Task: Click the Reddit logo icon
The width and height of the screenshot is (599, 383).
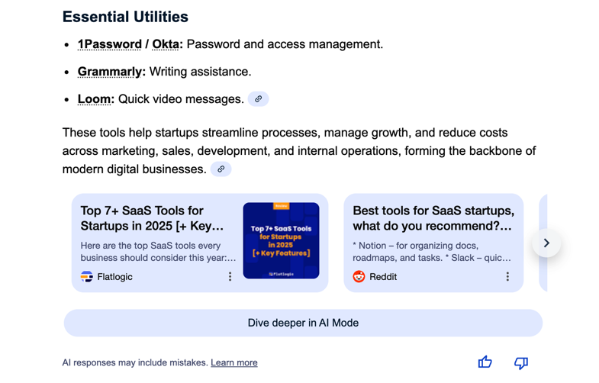Action: pos(359,277)
